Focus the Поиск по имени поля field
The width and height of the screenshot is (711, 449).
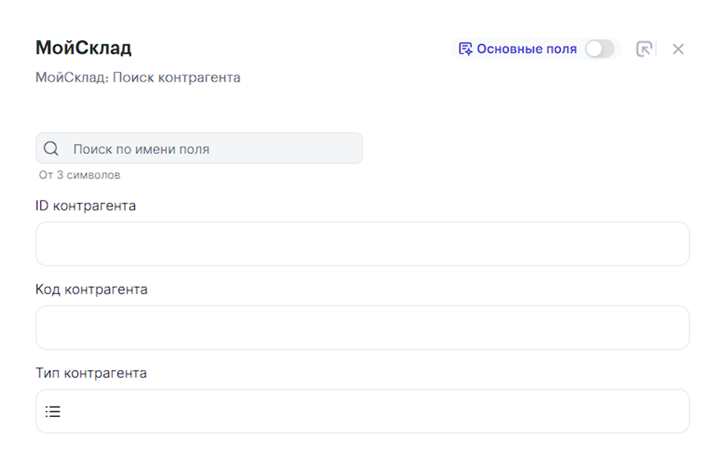point(212,149)
